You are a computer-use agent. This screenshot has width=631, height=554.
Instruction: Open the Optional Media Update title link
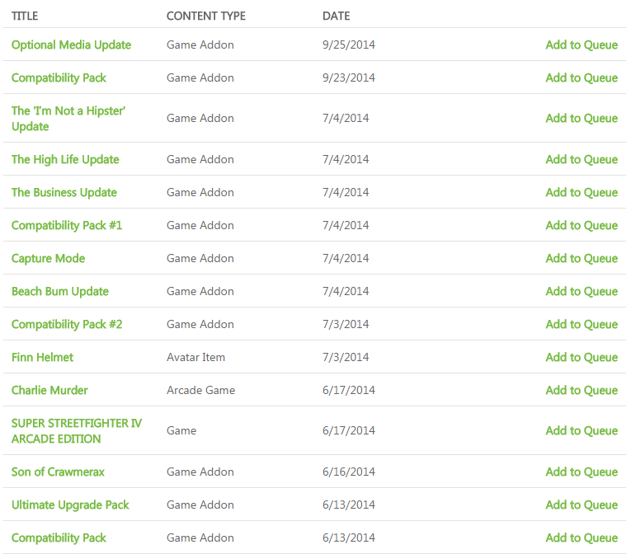[x=71, y=45]
